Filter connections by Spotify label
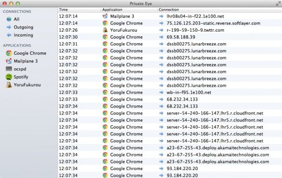Viewport: 282px width, 178px height. [x=21, y=77]
